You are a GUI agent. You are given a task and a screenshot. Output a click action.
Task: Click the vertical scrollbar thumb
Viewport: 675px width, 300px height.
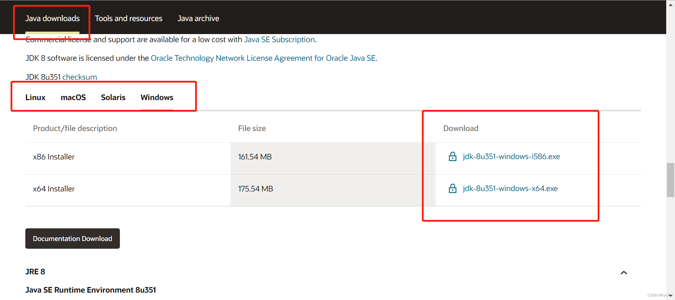pos(670,180)
